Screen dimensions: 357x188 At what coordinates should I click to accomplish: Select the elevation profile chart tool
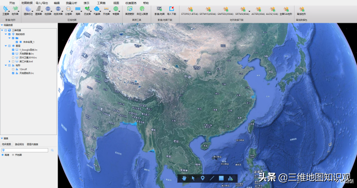tap(231, 178)
